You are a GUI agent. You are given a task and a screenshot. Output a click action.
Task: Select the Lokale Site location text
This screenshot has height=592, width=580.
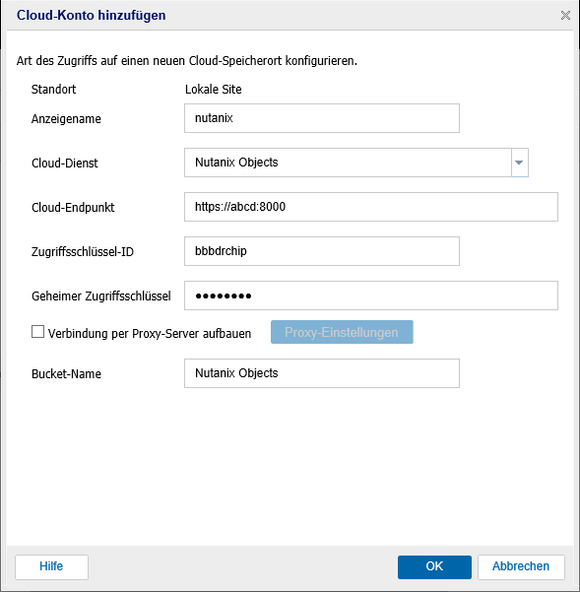[x=214, y=90]
